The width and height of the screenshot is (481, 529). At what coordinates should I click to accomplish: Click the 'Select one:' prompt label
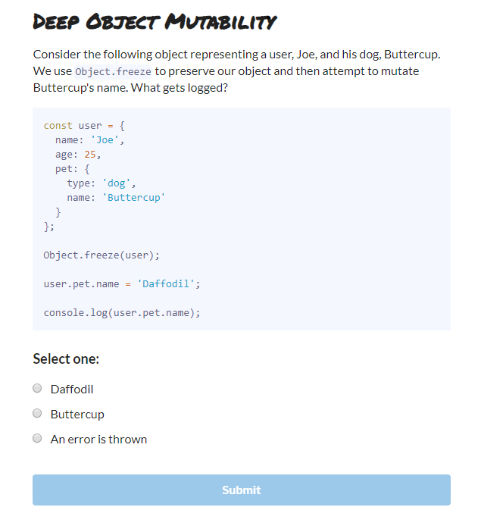click(x=66, y=358)
